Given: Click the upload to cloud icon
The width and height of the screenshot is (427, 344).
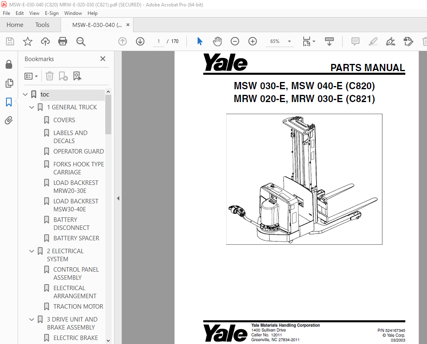Looking at the screenshot, I should tap(45, 41).
